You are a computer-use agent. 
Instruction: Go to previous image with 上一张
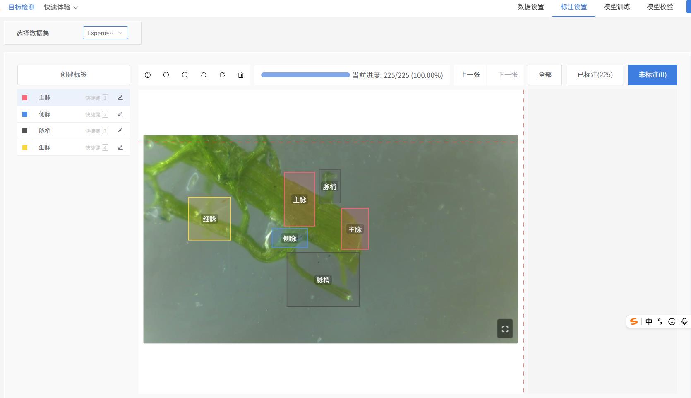(470, 75)
